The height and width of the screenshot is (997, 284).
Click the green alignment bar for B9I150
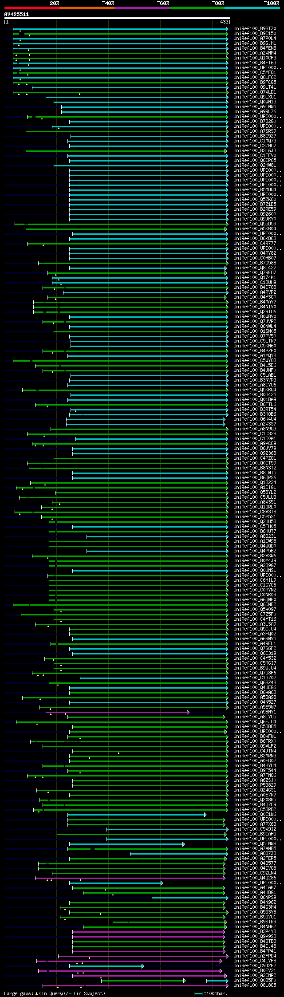coord(120,34)
